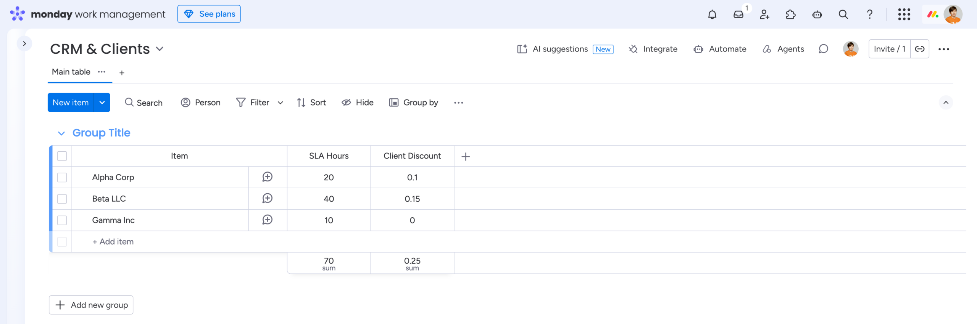Click the See plans button

209,14
